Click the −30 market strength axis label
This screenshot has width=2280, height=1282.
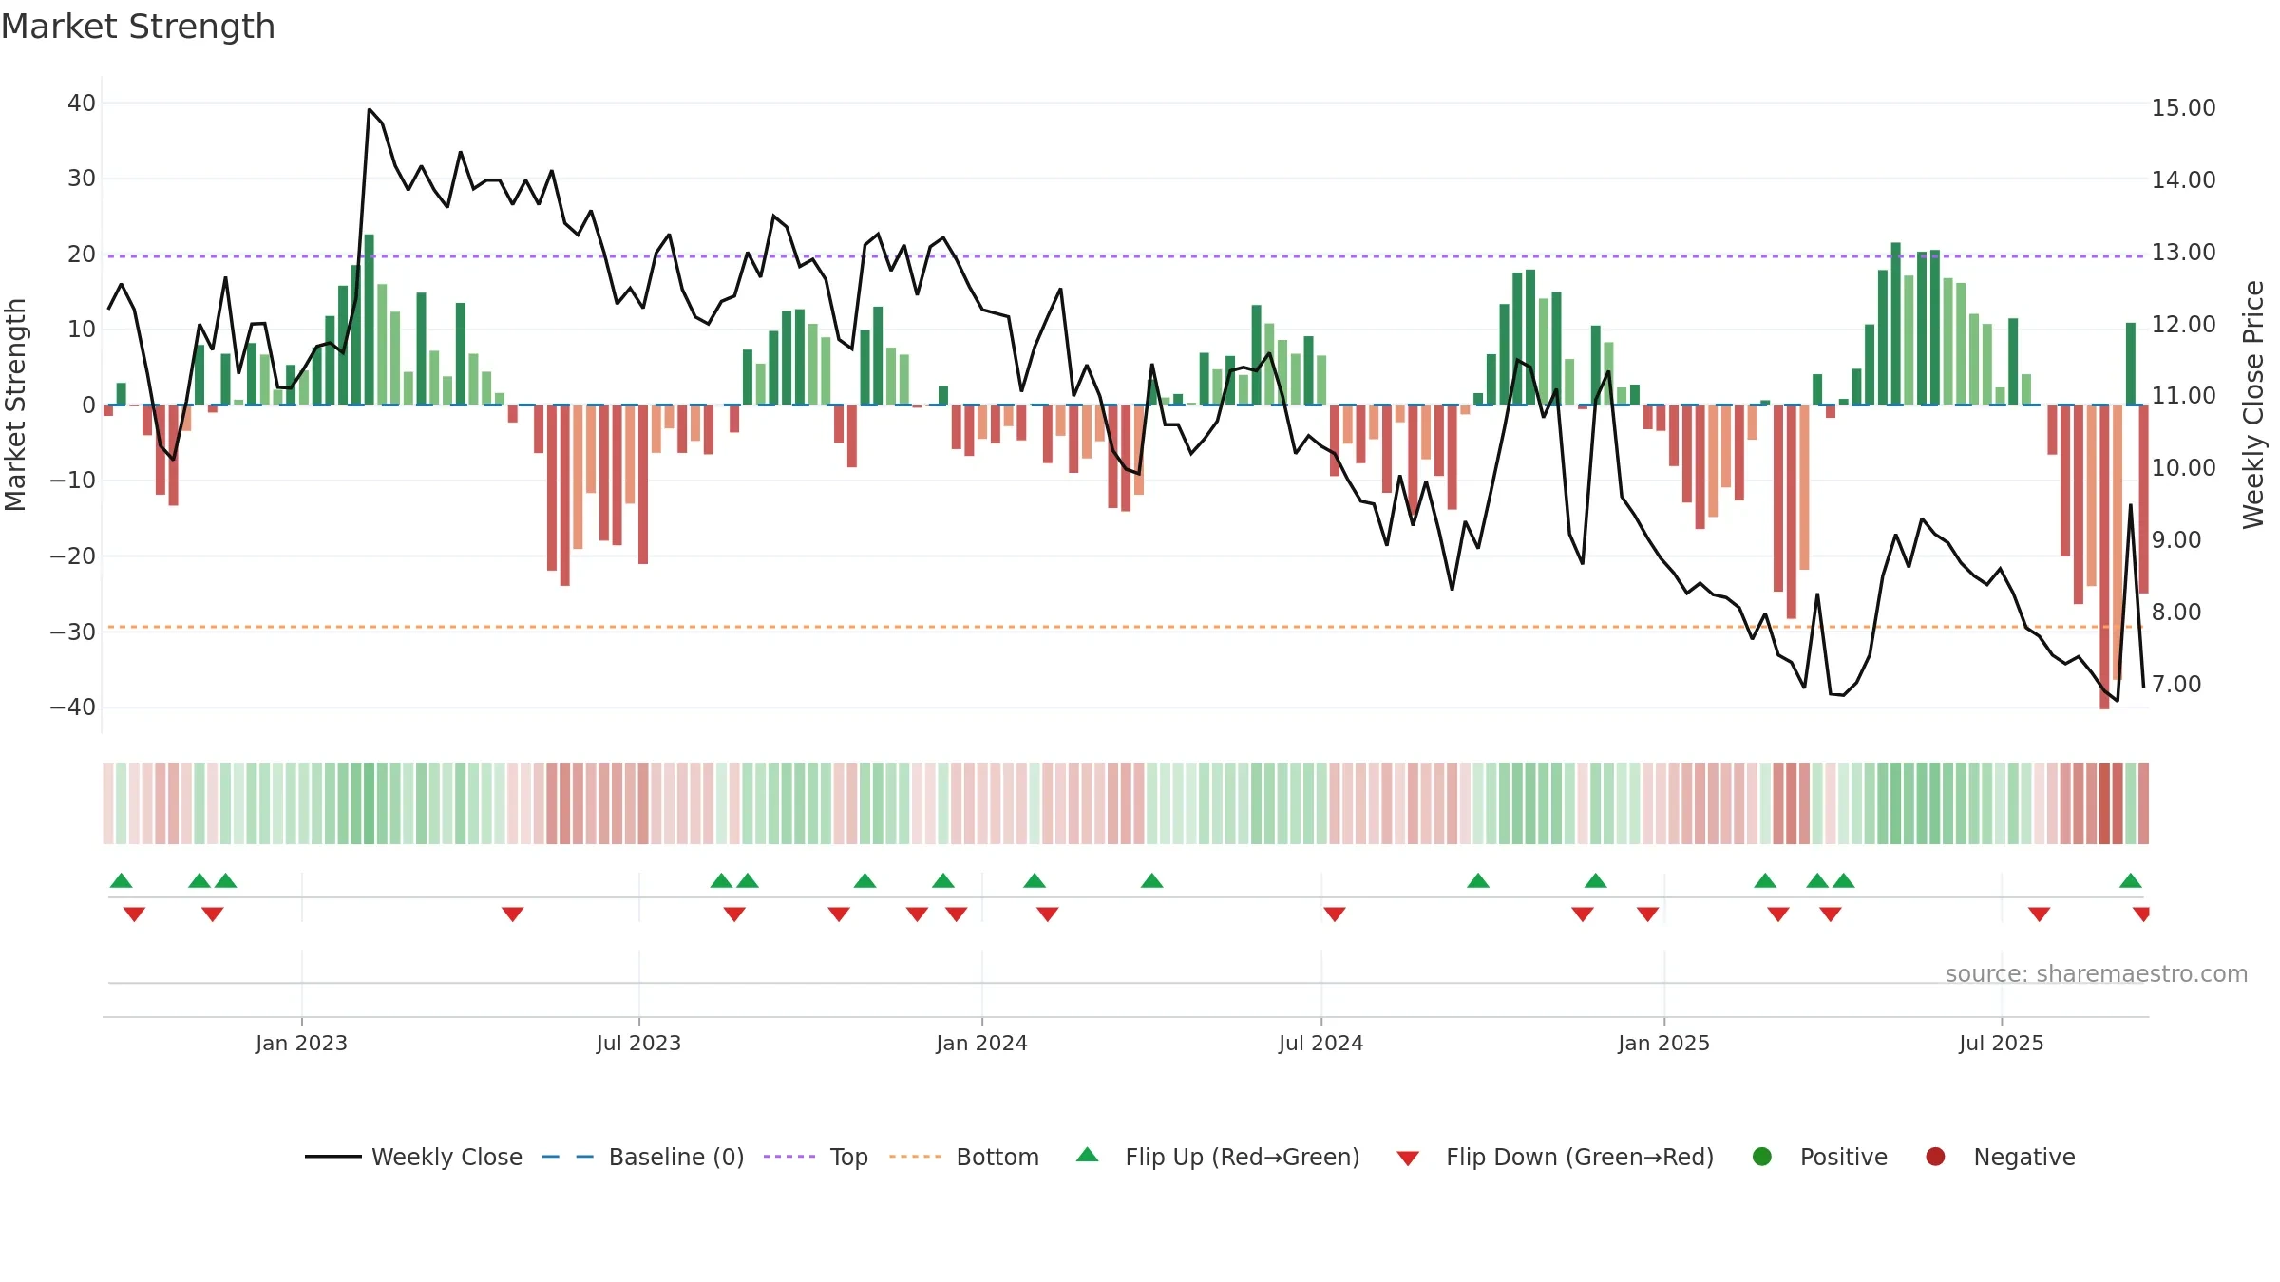pyautogui.click(x=72, y=632)
